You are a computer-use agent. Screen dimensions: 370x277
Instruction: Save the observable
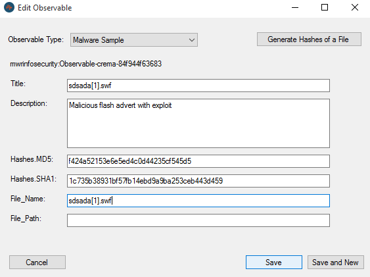[274, 262]
